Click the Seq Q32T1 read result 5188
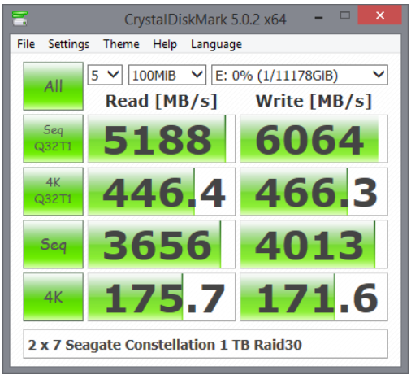The width and height of the screenshot is (411, 379). 162,139
